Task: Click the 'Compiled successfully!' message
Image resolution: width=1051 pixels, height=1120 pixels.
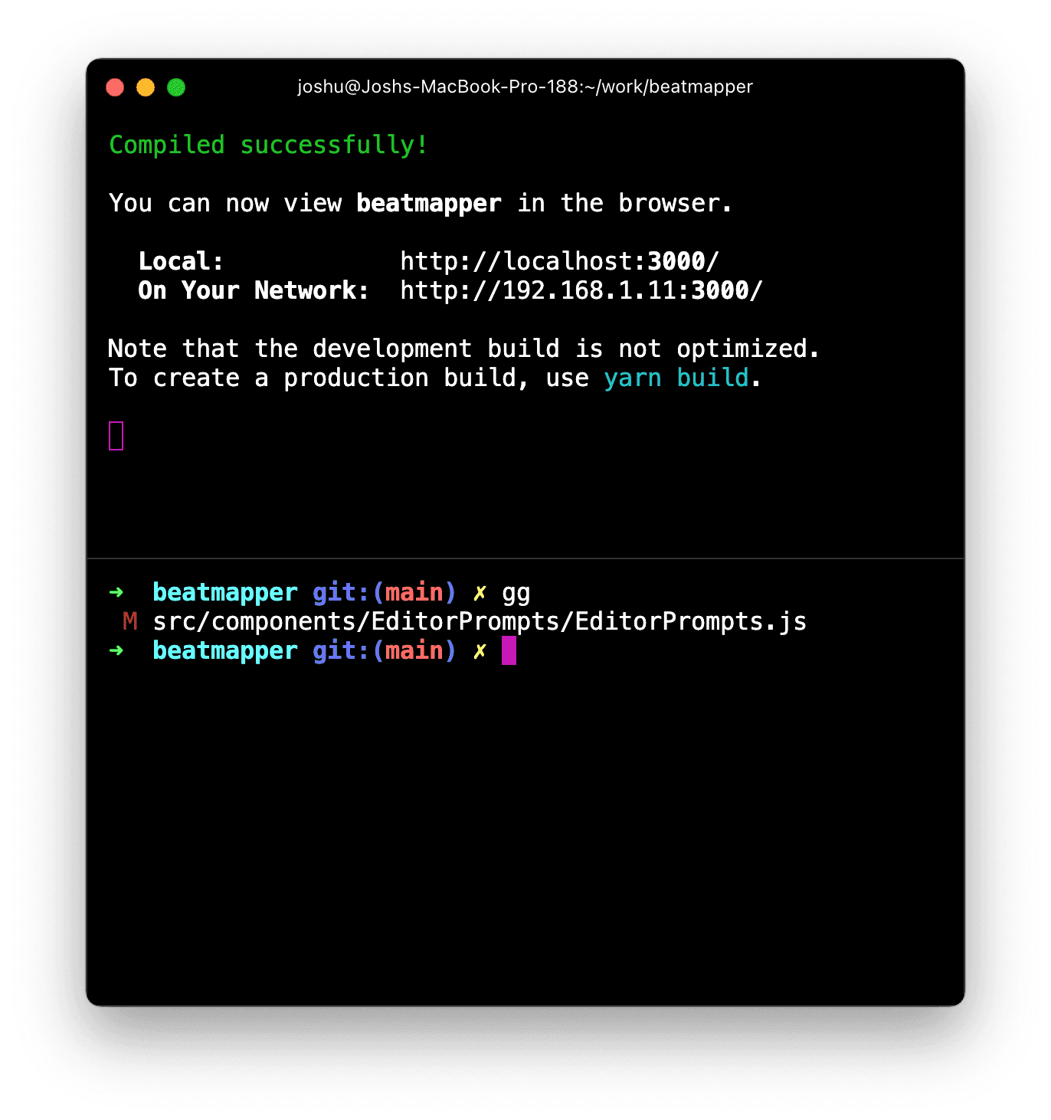Action: [x=267, y=144]
